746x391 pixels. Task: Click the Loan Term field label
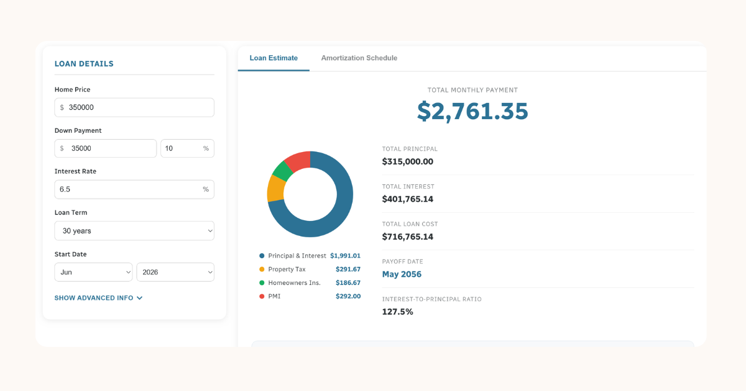pyautogui.click(x=71, y=212)
